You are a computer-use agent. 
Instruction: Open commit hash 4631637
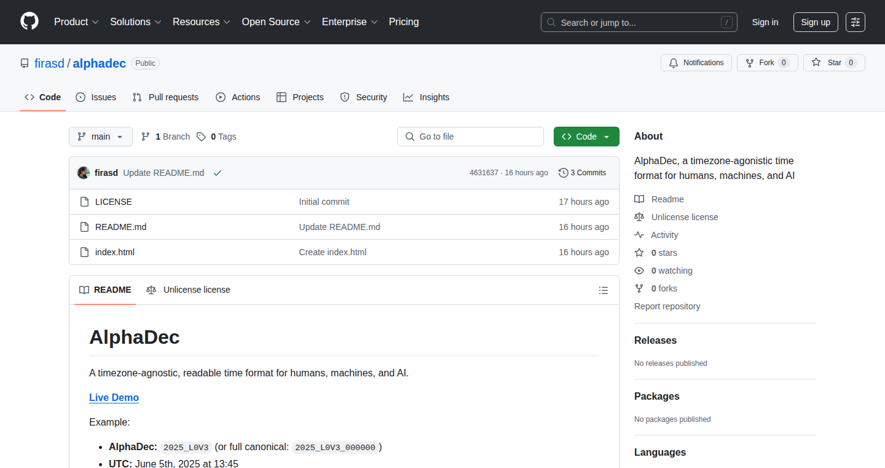point(484,173)
